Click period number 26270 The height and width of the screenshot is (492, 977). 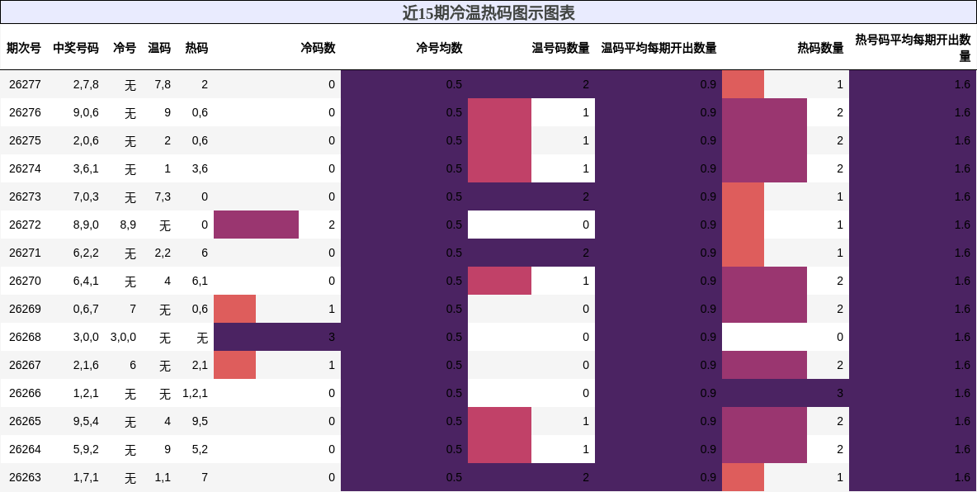point(25,281)
